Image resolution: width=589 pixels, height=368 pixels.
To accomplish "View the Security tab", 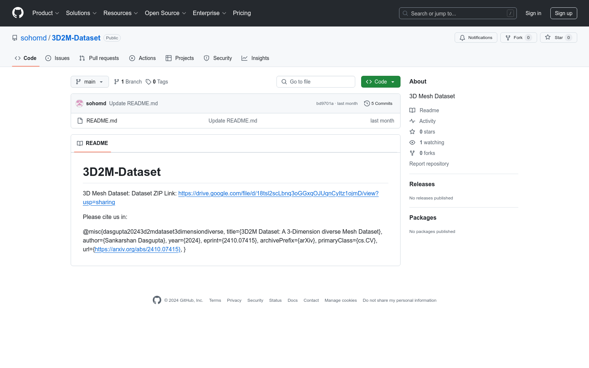I will 218,58.
